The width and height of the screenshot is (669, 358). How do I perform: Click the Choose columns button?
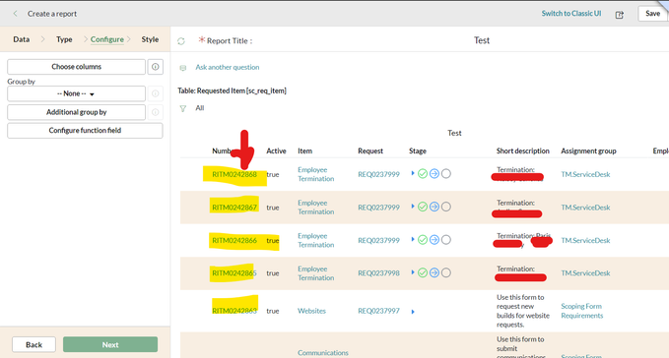pyautogui.click(x=77, y=67)
